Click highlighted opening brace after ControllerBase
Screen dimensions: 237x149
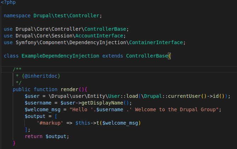coord(169,56)
